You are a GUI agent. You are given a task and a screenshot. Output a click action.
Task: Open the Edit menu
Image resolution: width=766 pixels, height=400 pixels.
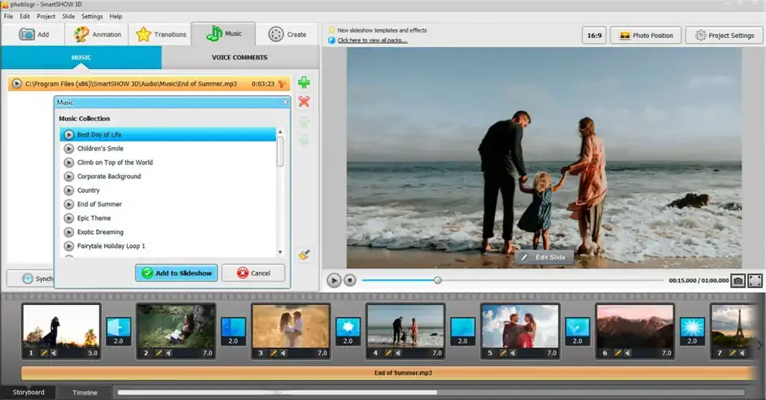[24, 16]
